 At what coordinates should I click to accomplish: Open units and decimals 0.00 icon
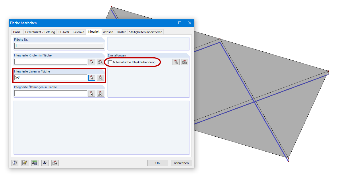coord(35,163)
